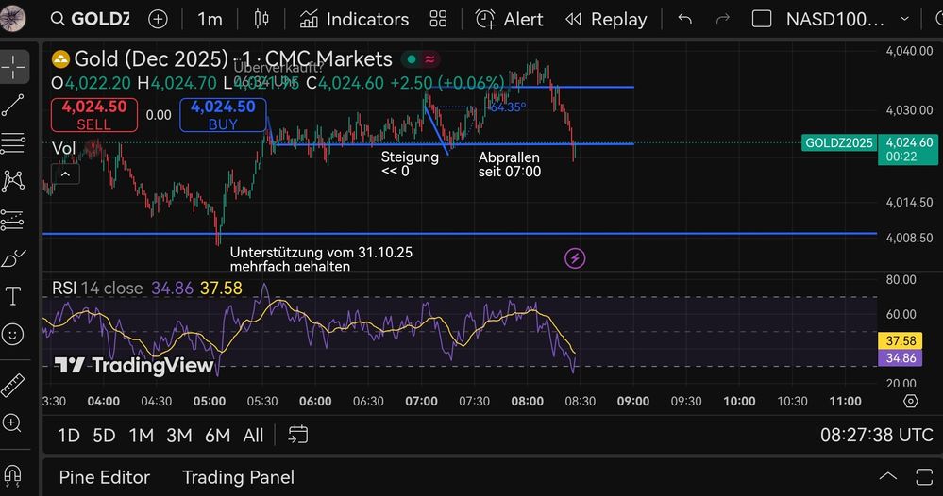Select the layout square icon
The image size is (943, 496).
[x=762, y=19]
